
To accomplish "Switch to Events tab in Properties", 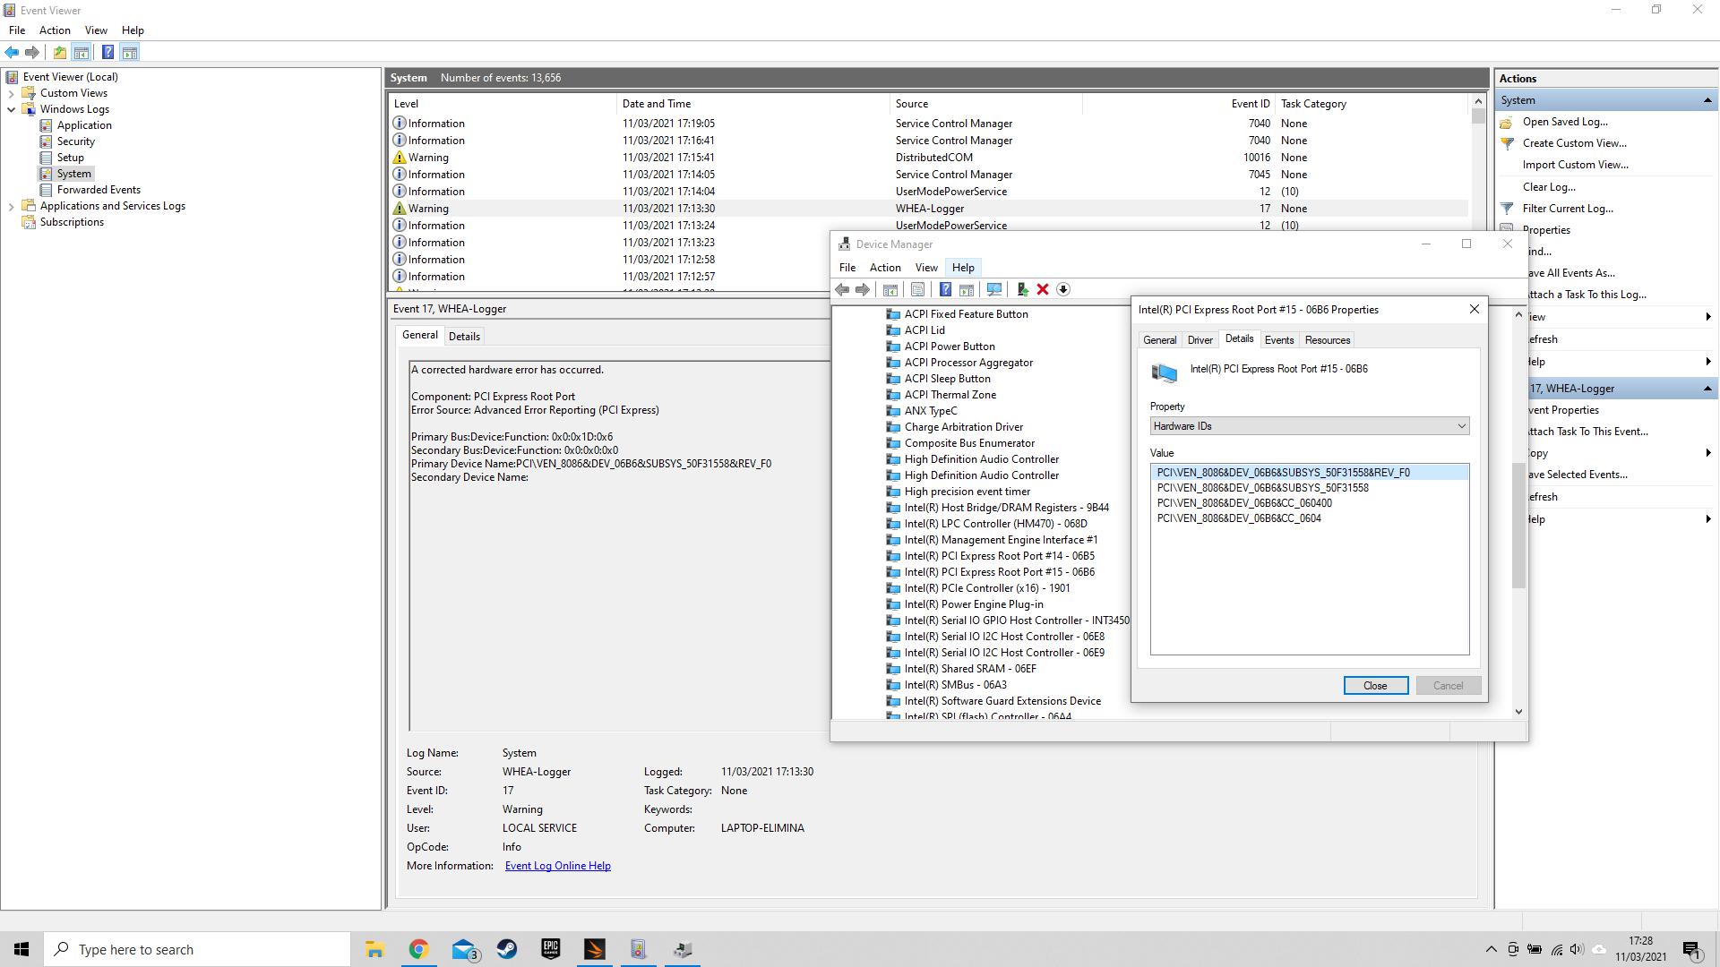I will (1278, 340).
